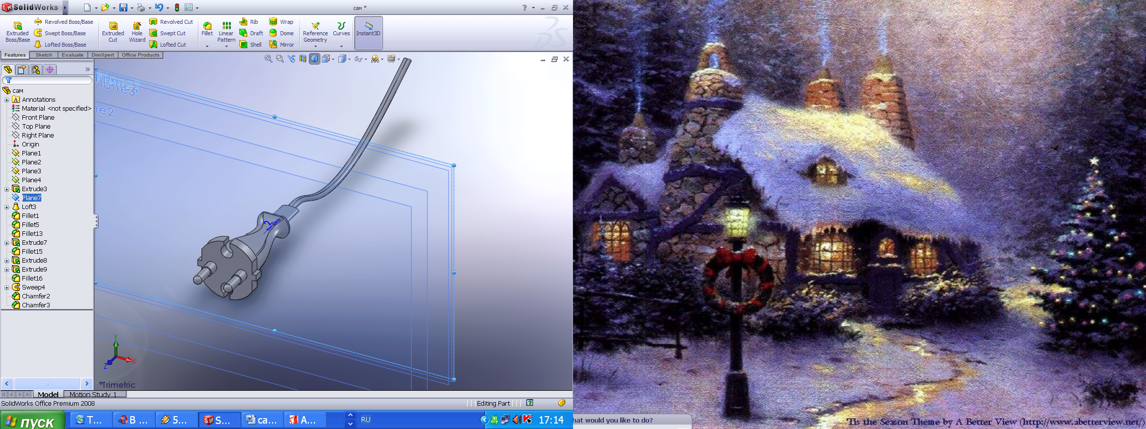This screenshot has width=1146, height=429.
Task: Switch to the ConfigurationManager tab icon
Action: [x=36, y=70]
